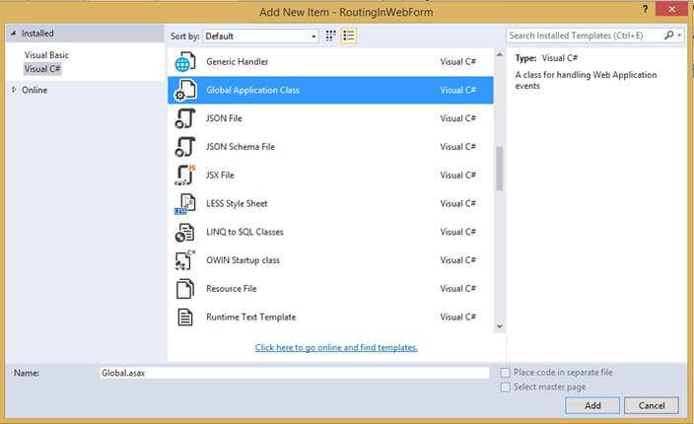
Task: Select the Global Application Class row
Action: [x=330, y=91]
